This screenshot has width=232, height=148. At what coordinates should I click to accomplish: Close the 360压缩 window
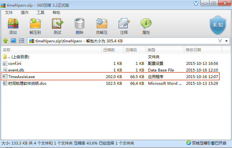click(x=225, y=3)
